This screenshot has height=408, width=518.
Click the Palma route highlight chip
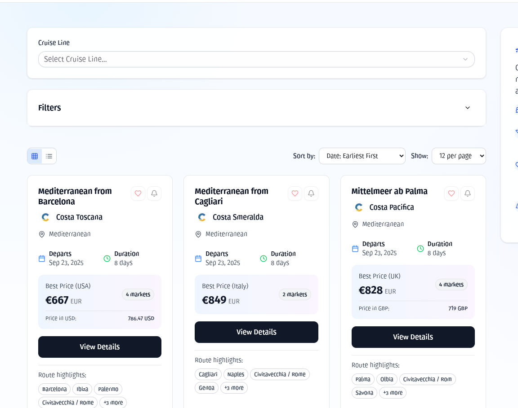pos(363,379)
